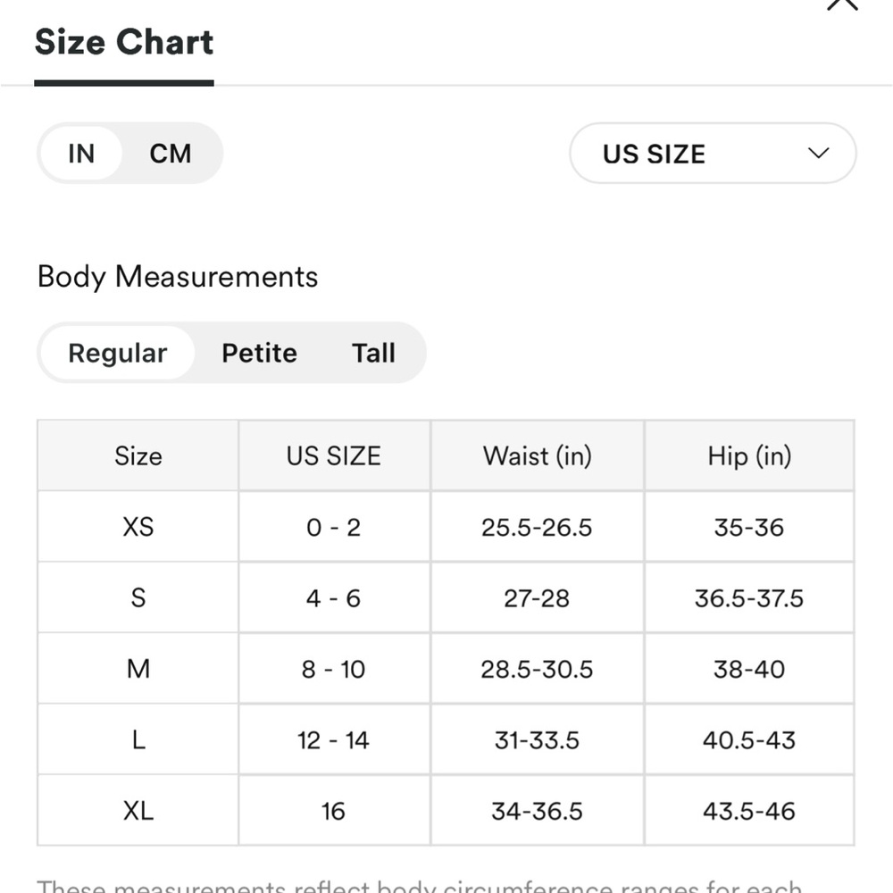Open the US SIZE dropdown
Screen dimensions: 893x893
coord(712,154)
